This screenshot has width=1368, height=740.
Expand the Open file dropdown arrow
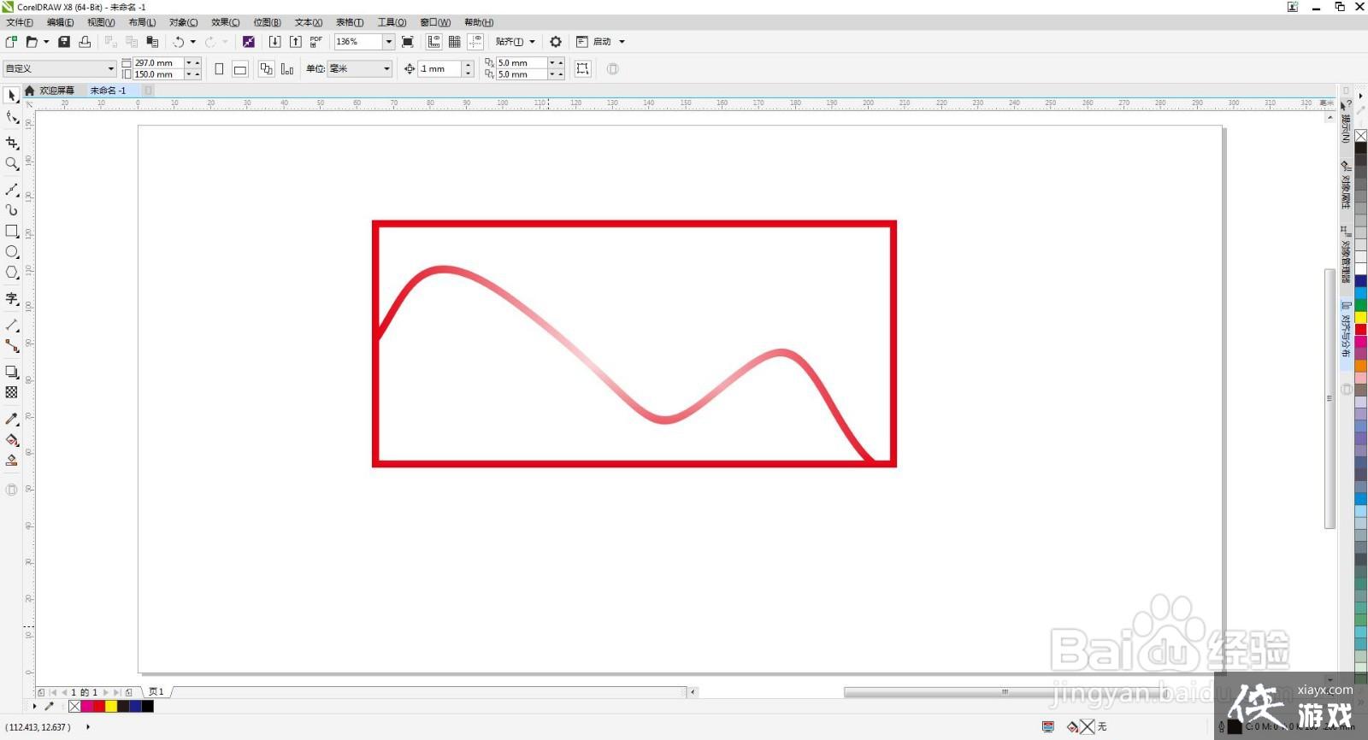46,41
